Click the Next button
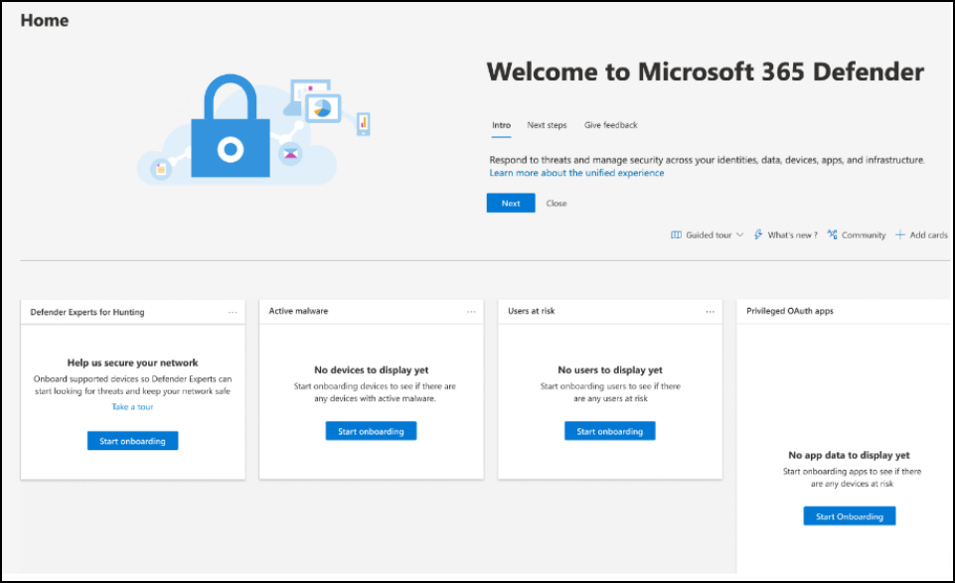Screen dimensions: 955x583 [x=510, y=203]
